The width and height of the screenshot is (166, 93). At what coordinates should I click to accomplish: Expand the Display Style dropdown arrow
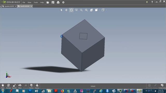(x=100, y=10)
